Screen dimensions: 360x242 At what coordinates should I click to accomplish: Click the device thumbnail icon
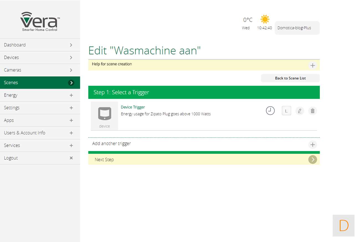tap(104, 114)
